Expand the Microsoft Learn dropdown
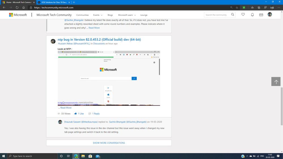 [127, 15]
